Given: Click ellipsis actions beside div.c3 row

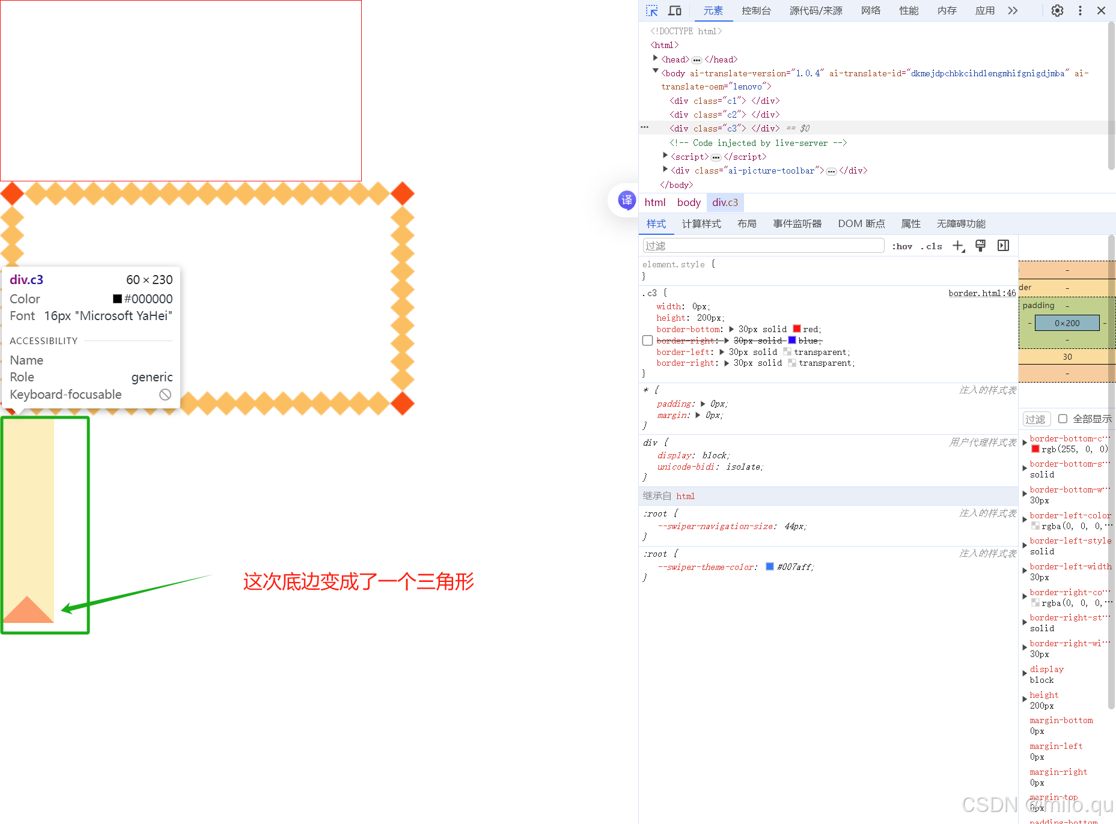Looking at the screenshot, I should point(645,128).
